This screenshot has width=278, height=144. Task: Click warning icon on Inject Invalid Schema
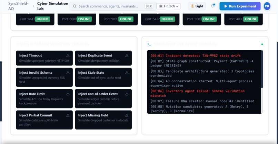68,73
